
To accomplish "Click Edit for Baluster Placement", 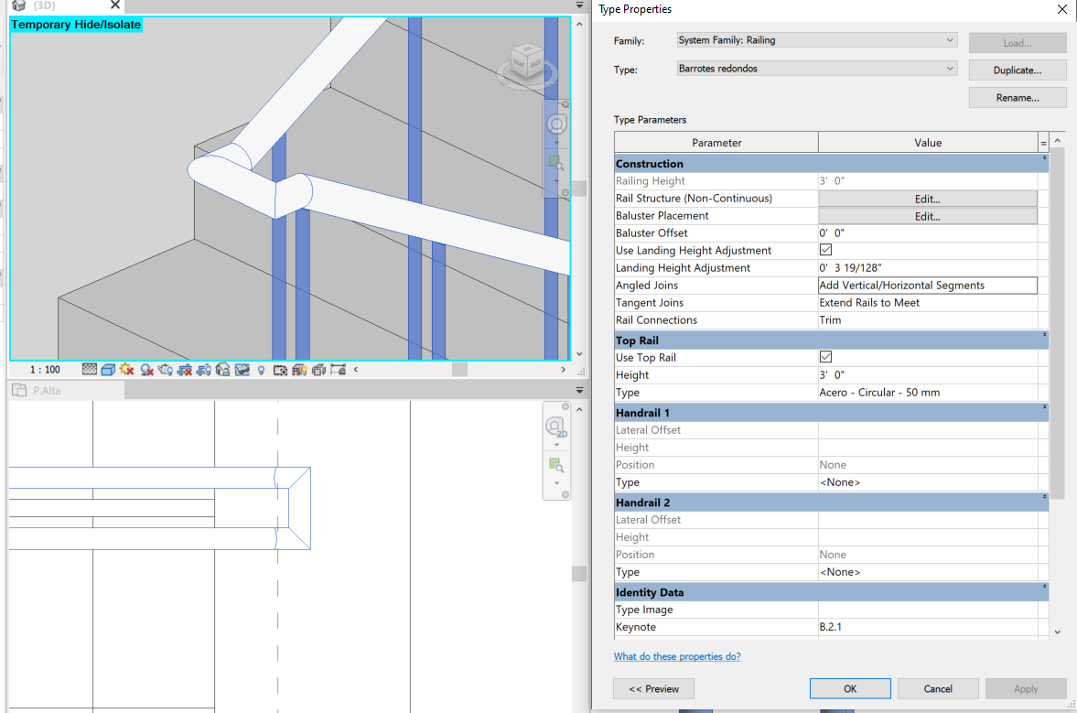I will pos(927,216).
